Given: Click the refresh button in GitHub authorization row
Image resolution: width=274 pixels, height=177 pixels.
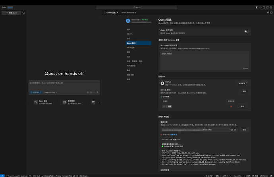Looking at the screenshot, I should tap(244, 91).
